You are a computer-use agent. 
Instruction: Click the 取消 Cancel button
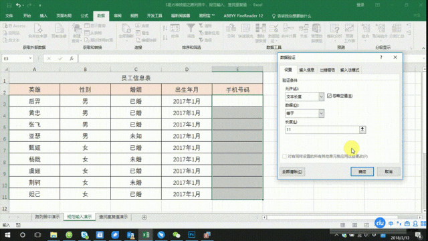[389, 171]
